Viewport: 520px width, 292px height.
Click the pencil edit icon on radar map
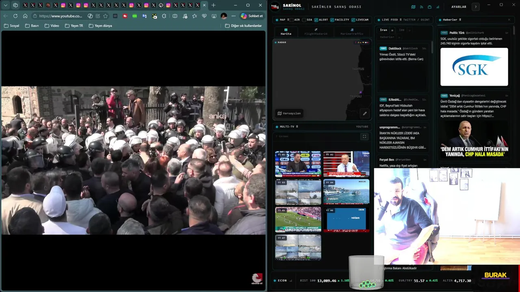365,114
